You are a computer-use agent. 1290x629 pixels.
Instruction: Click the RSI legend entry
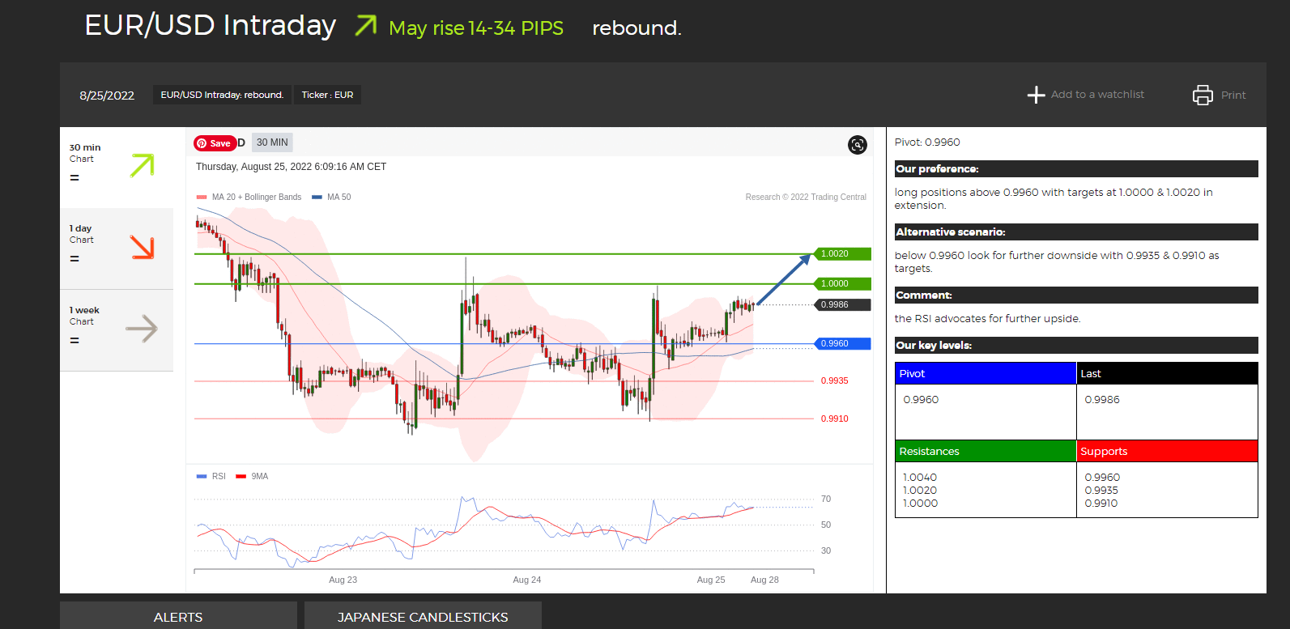click(x=211, y=476)
